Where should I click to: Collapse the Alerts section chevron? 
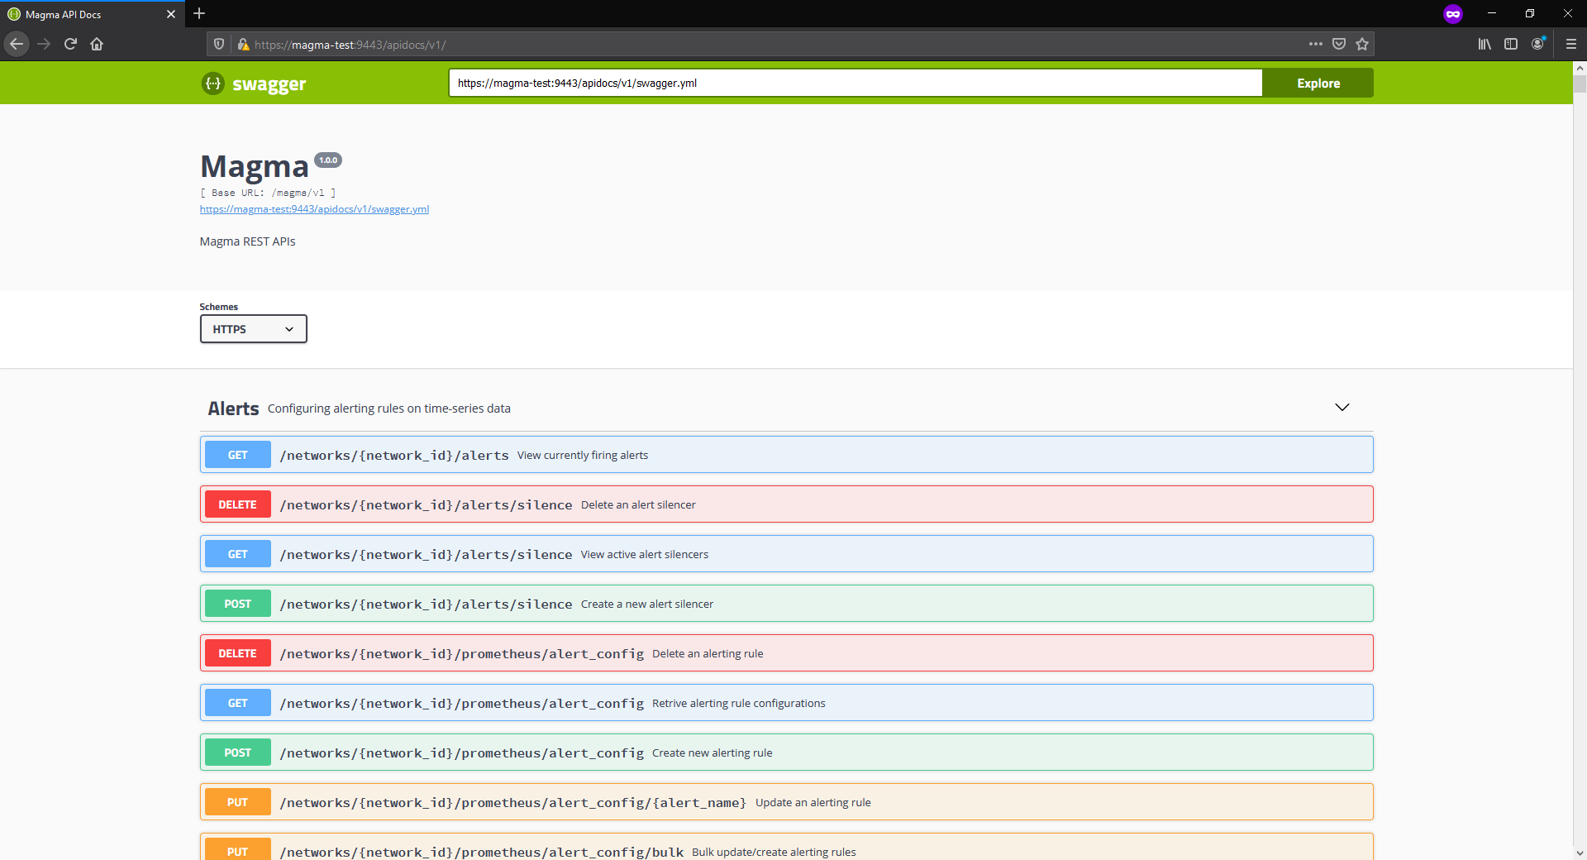[x=1342, y=408]
